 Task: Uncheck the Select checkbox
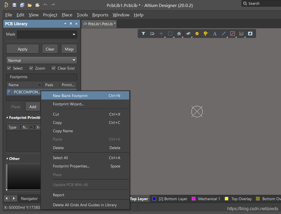[x=9, y=68]
